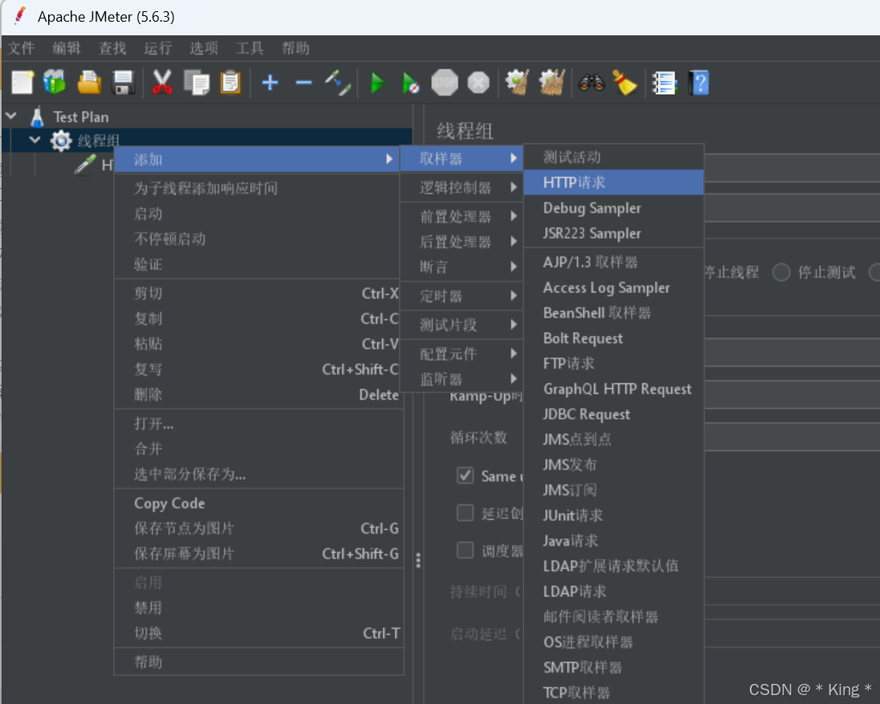Click Copy Code in context menu
Screen dimensions: 880x704
click(x=259, y=503)
